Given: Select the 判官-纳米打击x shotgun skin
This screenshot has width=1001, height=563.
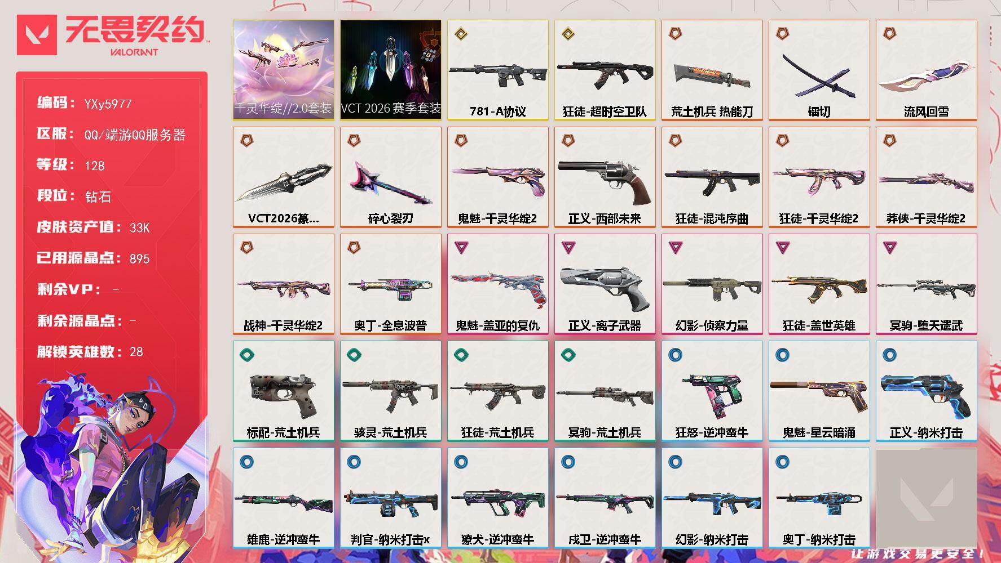Looking at the screenshot, I should click(x=390, y=498).
